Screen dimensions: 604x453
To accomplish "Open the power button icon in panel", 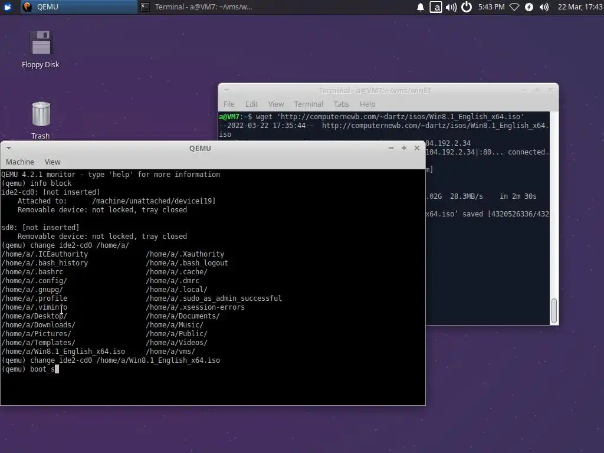I will click(x=467, y=7).
